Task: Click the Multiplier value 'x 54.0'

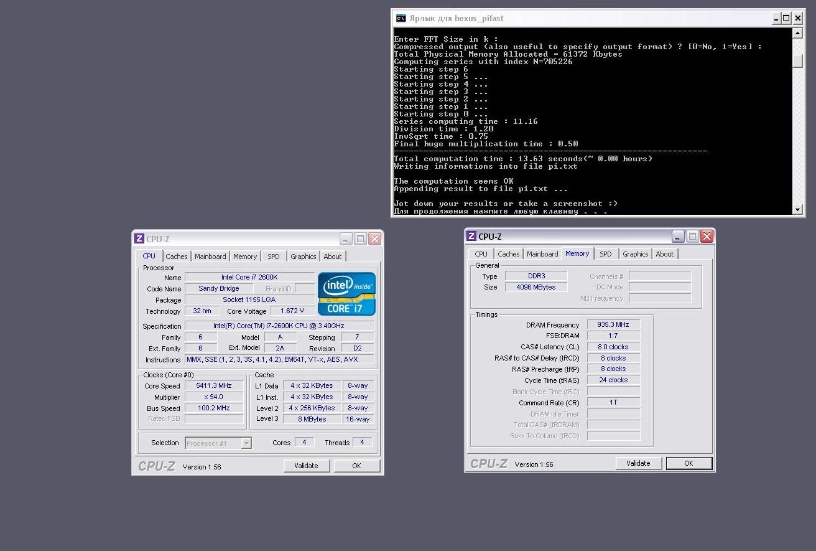Action: pos(214,397)
